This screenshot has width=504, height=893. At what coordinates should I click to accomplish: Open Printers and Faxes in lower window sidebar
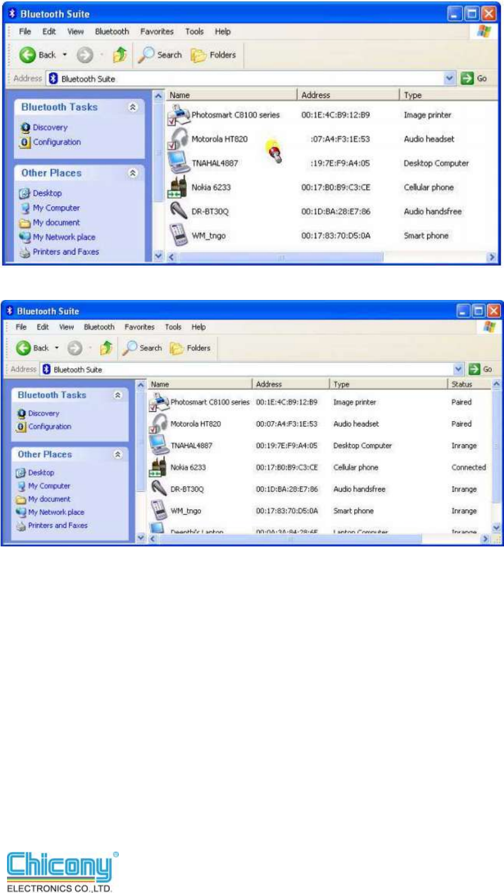point(52,525)
